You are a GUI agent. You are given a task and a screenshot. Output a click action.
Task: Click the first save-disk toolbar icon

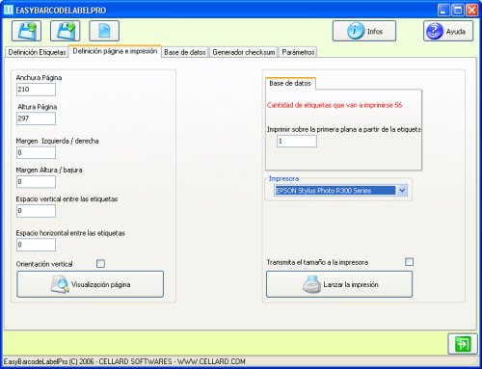click(26, 31)
